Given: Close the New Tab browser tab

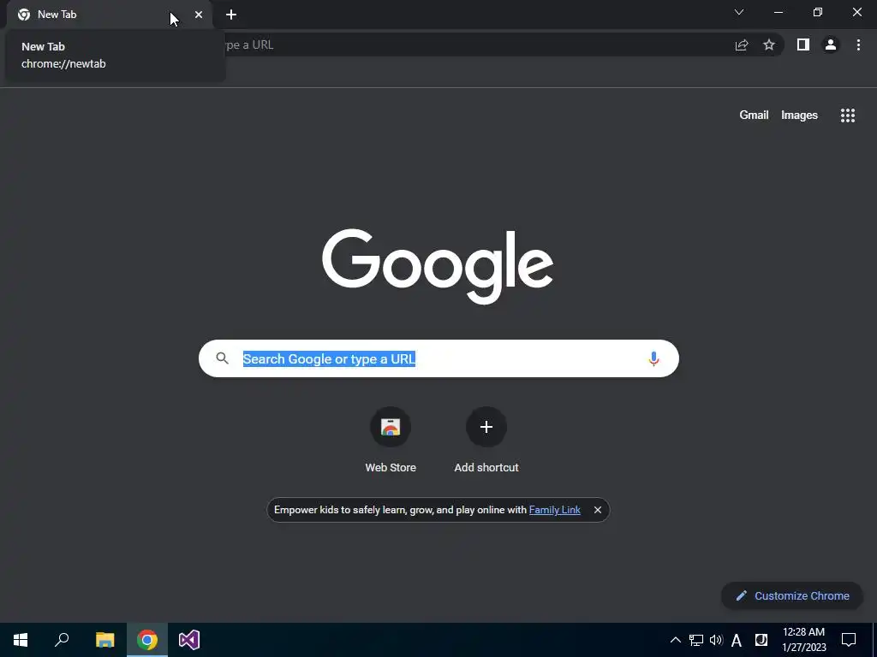Looking at the screenshot, I should [199, 15].
